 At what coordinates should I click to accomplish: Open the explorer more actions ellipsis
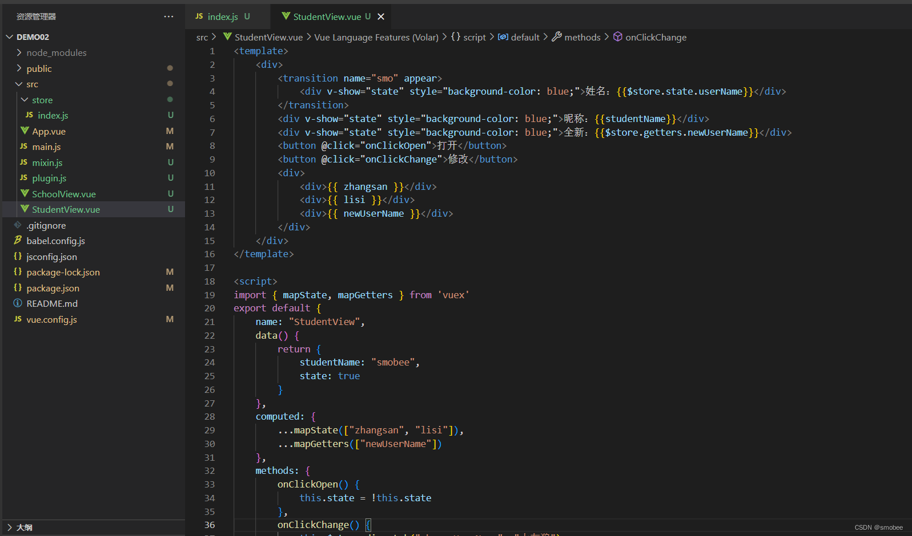click(168, 17)
